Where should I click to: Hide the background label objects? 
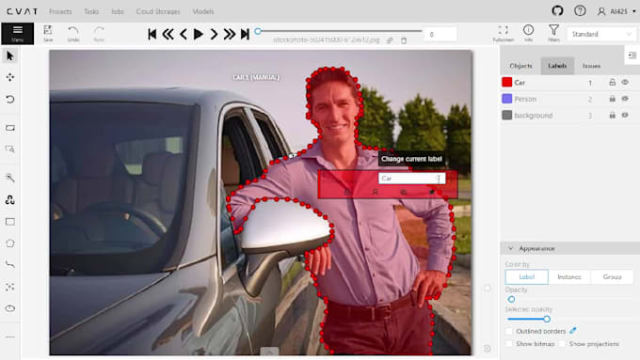[625, 116]
